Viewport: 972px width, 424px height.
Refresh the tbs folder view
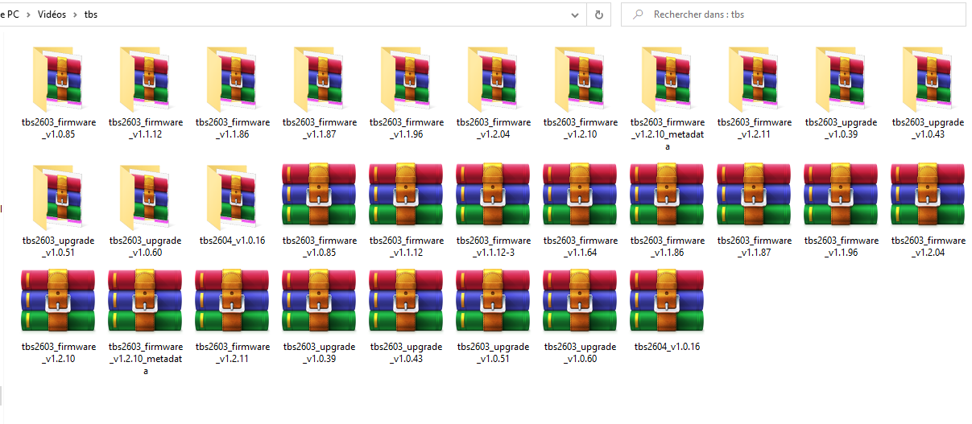point(598,14)
